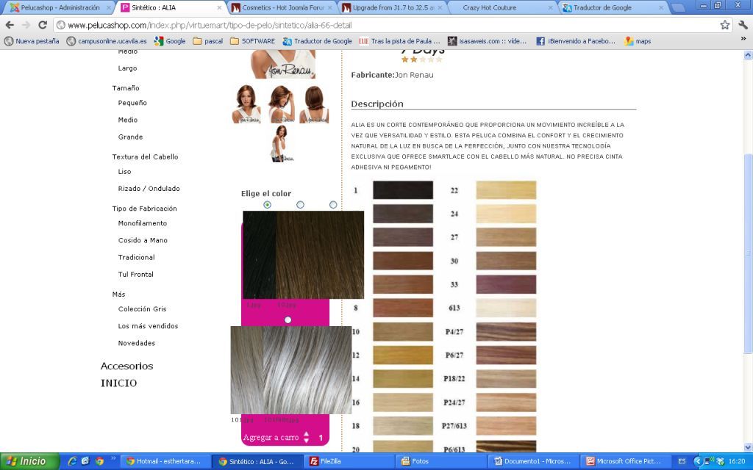The image size is (753, 470).
Task: Open the Windows Inicio start menu
Action: [x=29, y=461]
